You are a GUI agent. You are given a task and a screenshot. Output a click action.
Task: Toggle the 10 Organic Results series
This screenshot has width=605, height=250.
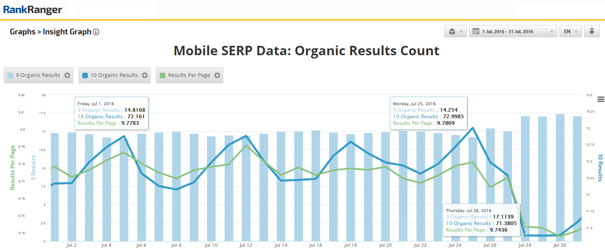pyautogui.click(x=114, y=75)
